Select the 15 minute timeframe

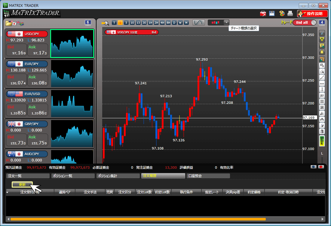(x=138, y=23)
